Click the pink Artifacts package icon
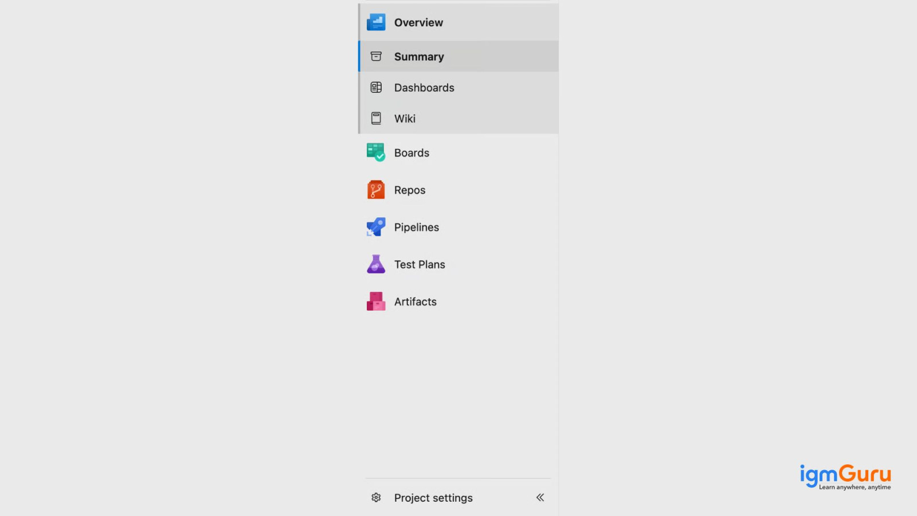The width and height of the screenshot is (917, 516). tap(376, 302)
